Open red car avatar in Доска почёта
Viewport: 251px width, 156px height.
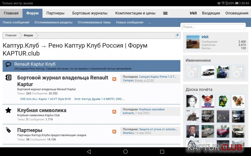223,131
